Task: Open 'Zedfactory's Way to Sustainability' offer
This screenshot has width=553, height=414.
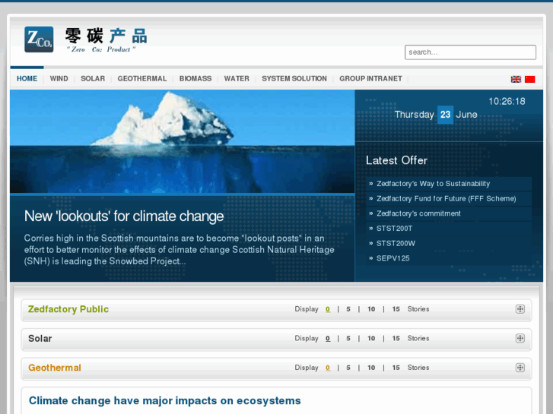Action: click(x=433, y=184)
